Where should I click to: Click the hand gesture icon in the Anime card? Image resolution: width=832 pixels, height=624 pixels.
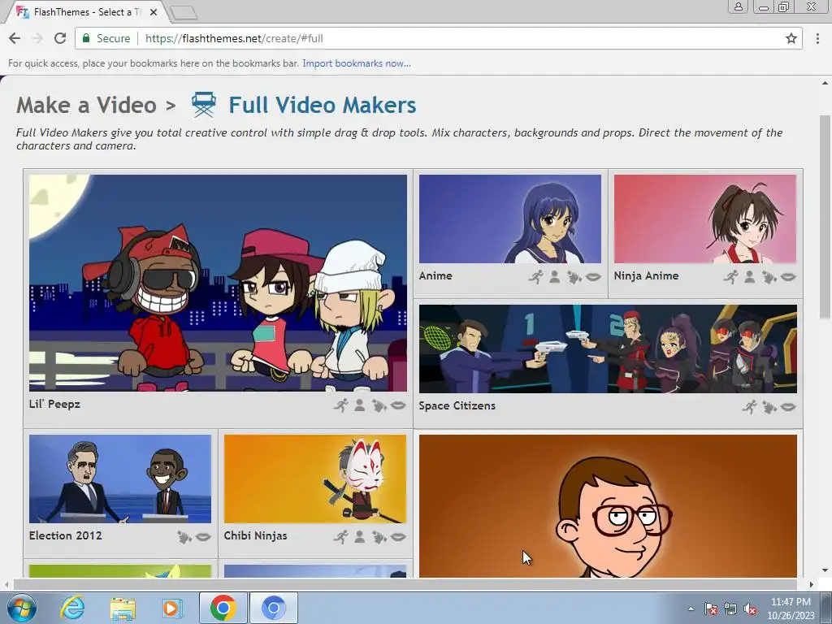click(574, 277)
